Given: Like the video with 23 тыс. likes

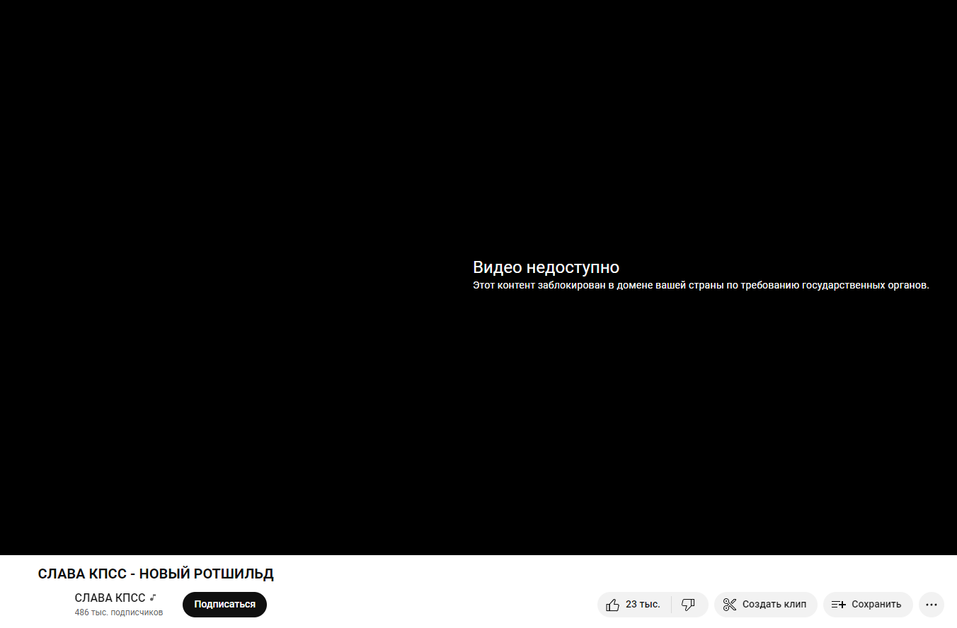Looking at the screenshot, I should point(634,605).
